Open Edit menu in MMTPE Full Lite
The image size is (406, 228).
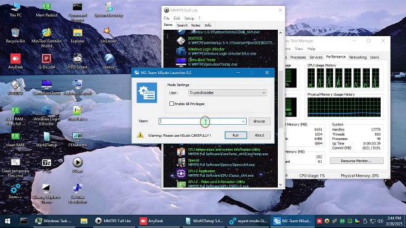(x=176, y=18)
